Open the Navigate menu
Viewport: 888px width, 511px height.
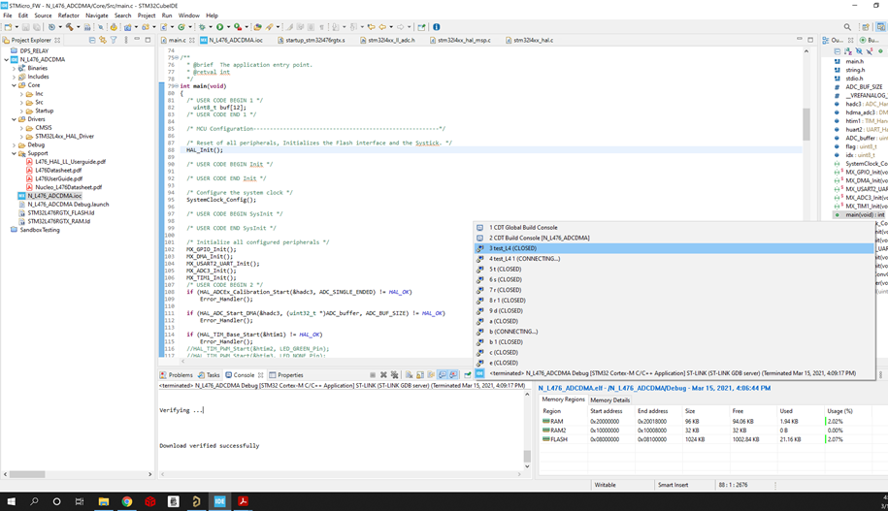pos(96,16)
